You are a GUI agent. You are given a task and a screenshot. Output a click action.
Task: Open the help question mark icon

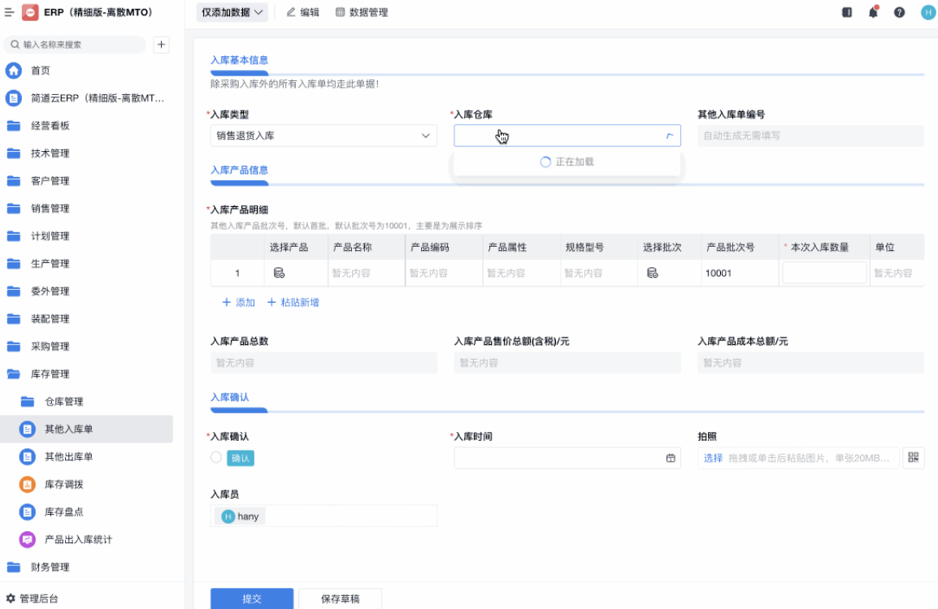coord(899,12)
